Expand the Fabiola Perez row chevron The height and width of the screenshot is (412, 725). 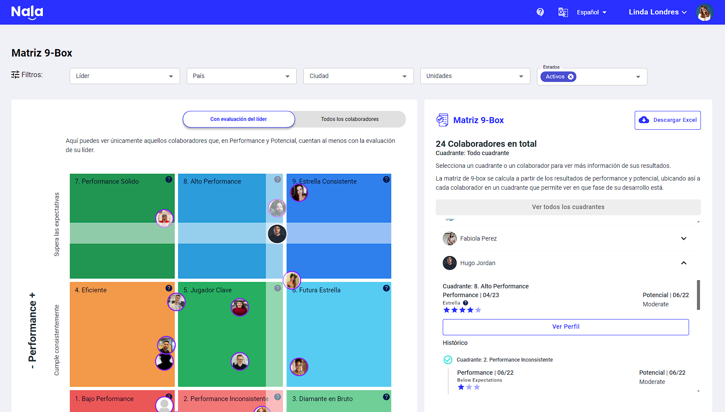pyautogui.click(x=684, y=238)
